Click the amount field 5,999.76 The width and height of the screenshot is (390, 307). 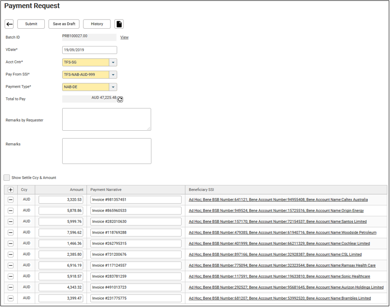(x=61, y=221)
